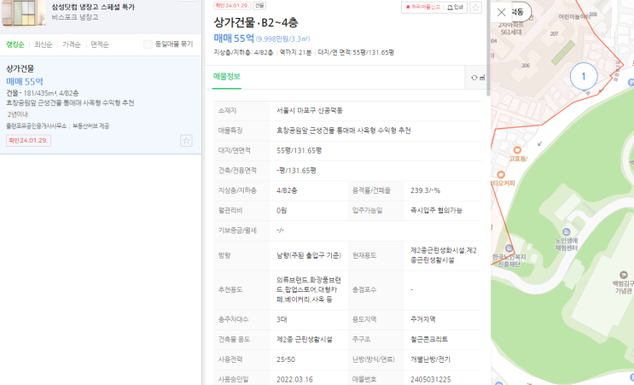Viewport: 634px width, 385px height.
Task: Click the 고효동 map pin
Action: coord(517,150)
